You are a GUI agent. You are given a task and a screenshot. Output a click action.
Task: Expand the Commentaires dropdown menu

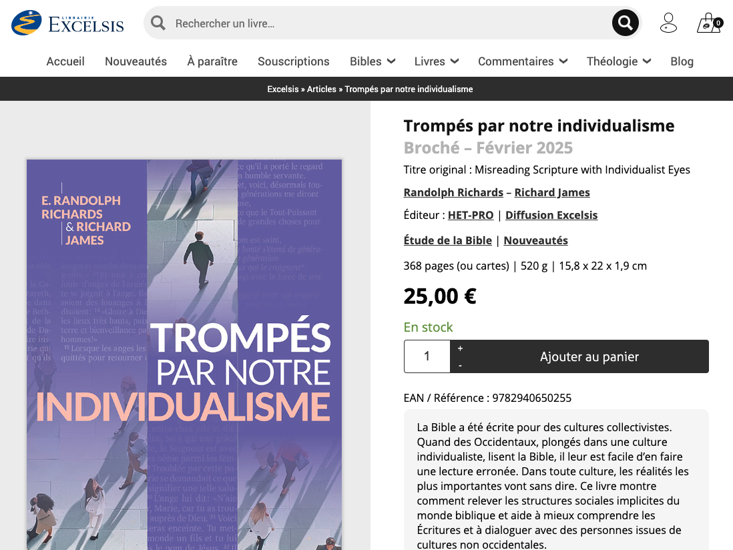(x=523, y=61)
